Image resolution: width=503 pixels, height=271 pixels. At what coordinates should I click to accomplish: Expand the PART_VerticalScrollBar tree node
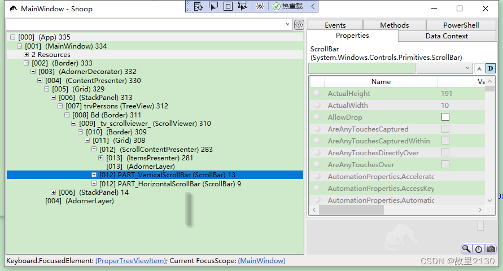coord(94,175)
